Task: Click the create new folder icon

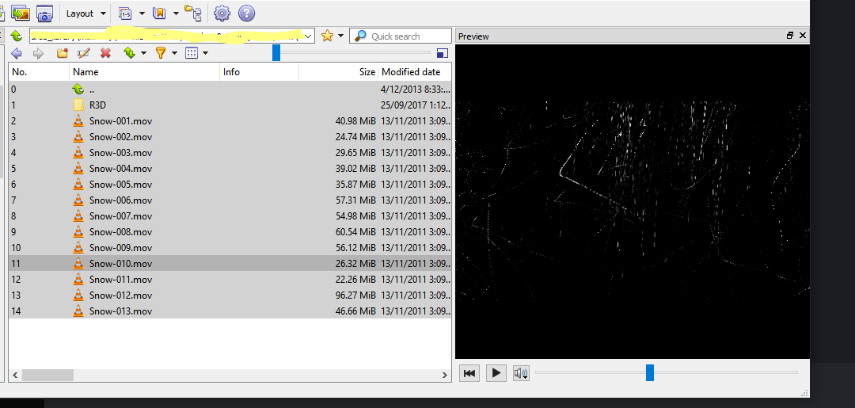Action: 63,53
